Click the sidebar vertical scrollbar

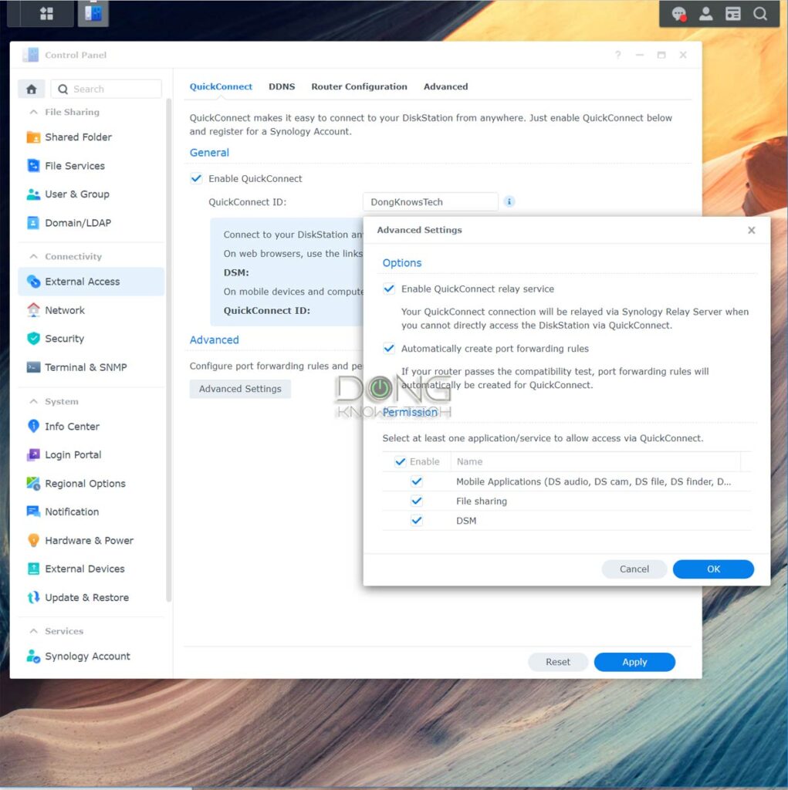(x=169, y=350)
